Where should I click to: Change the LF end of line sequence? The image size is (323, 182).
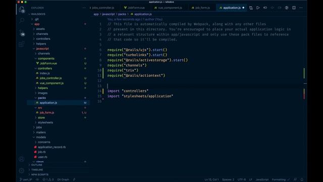(250, 179)
